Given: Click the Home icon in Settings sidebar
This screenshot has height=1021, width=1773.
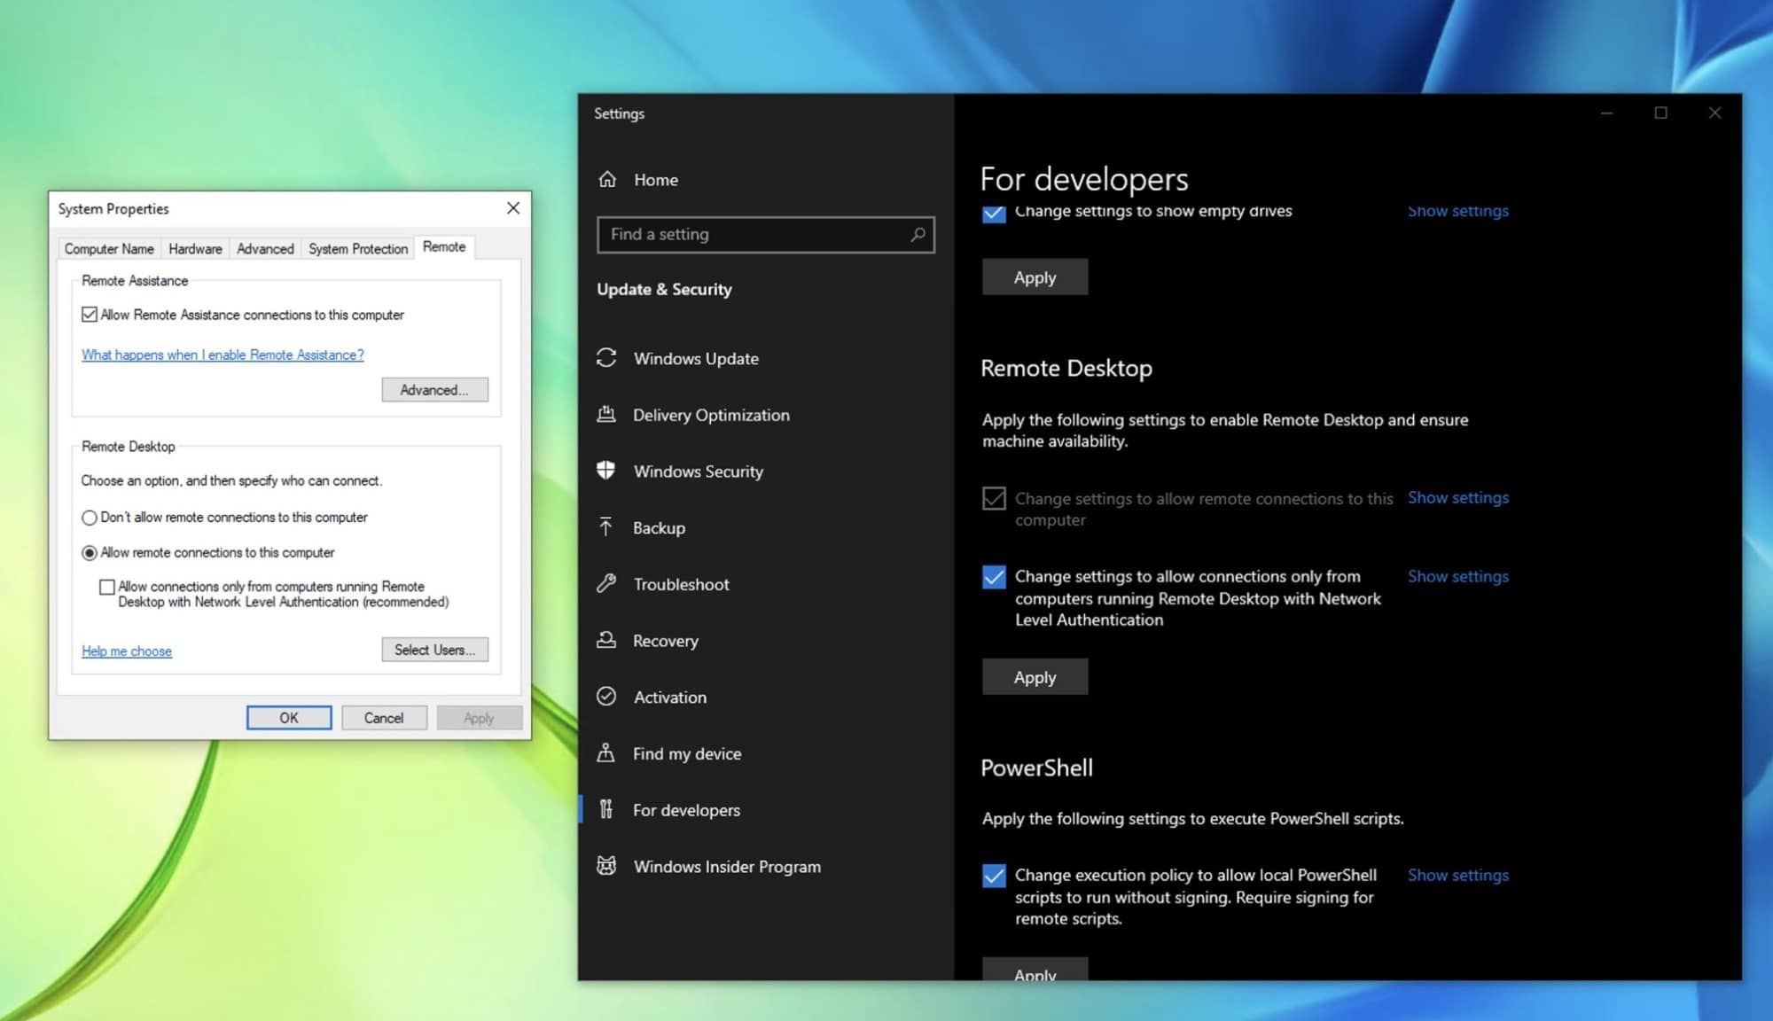Looking at the screenshot, I should (x=607, y=179).
